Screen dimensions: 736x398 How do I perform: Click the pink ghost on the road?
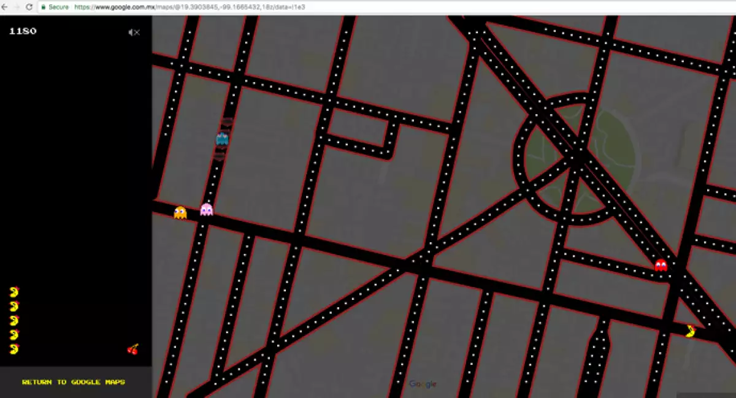point(207,210)
